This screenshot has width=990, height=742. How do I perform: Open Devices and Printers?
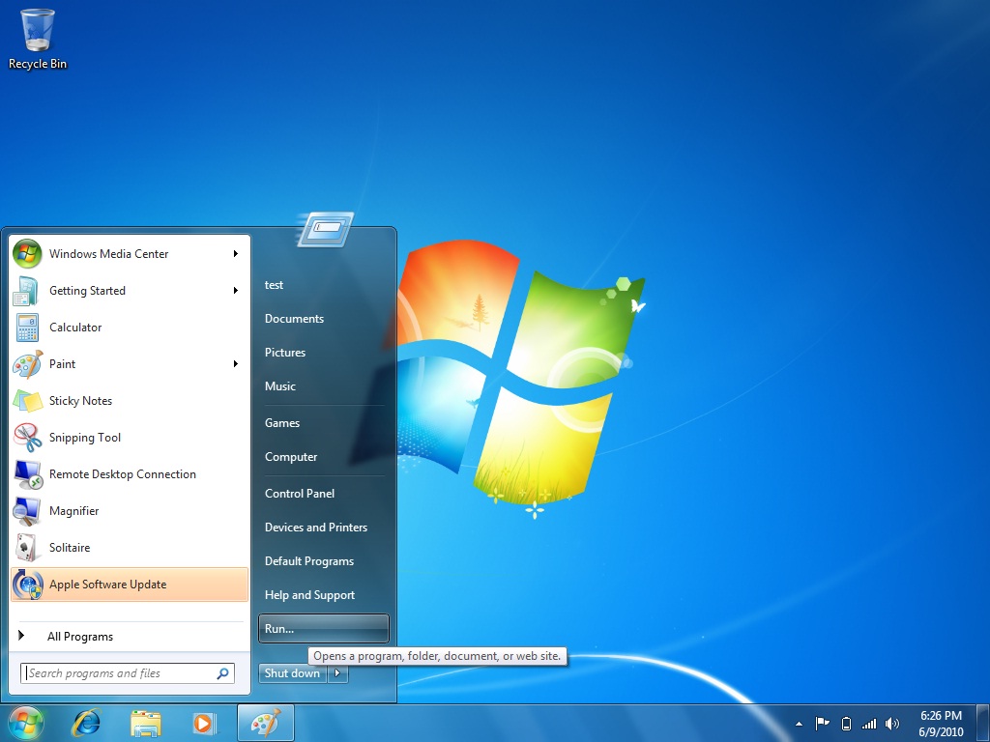point(316,528)
